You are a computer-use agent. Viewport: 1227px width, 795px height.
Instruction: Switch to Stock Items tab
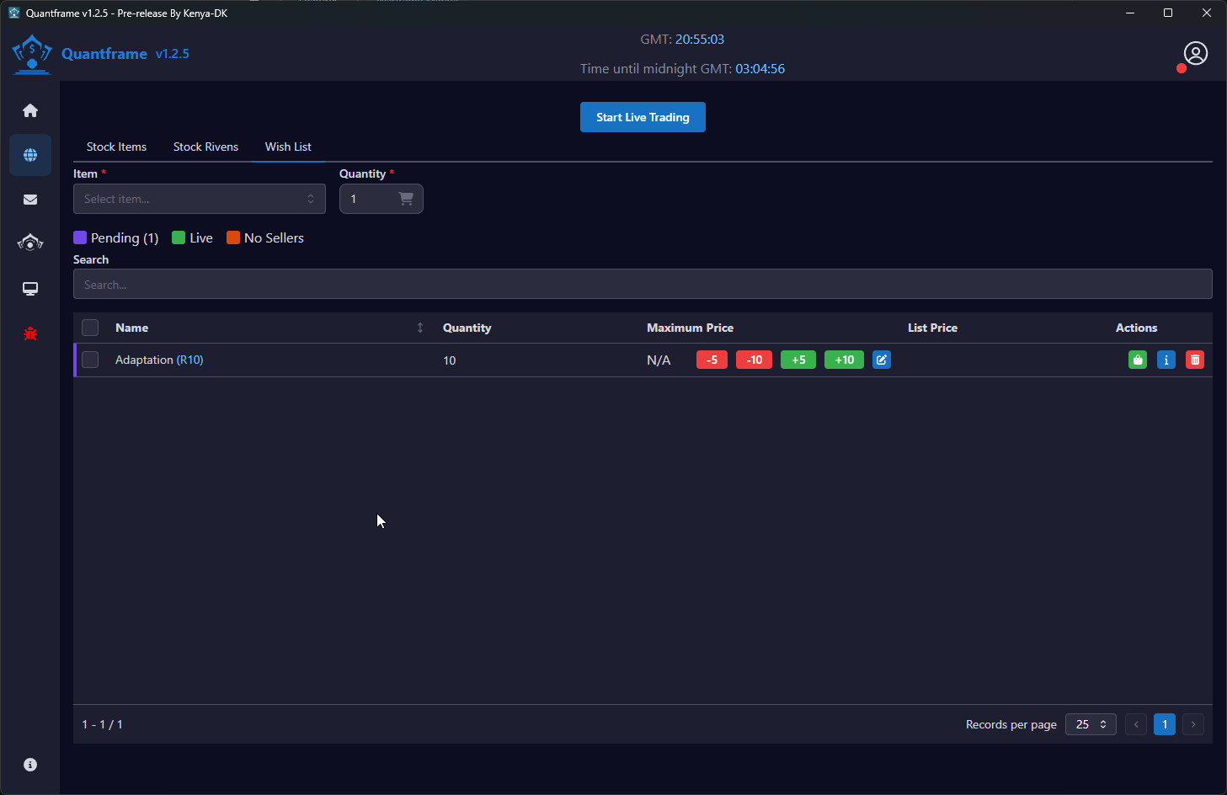coord(116,147)
